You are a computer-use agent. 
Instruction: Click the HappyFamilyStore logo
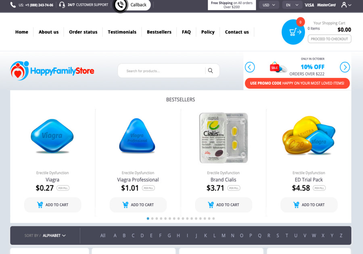pos(52,71)
